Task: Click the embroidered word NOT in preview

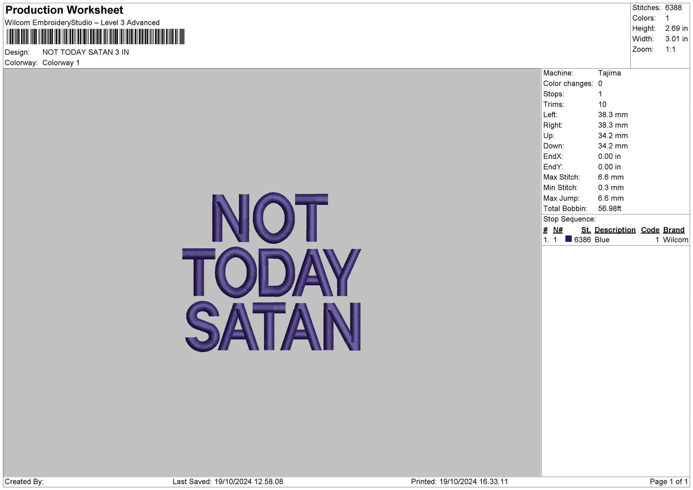Action: point(270,218)
